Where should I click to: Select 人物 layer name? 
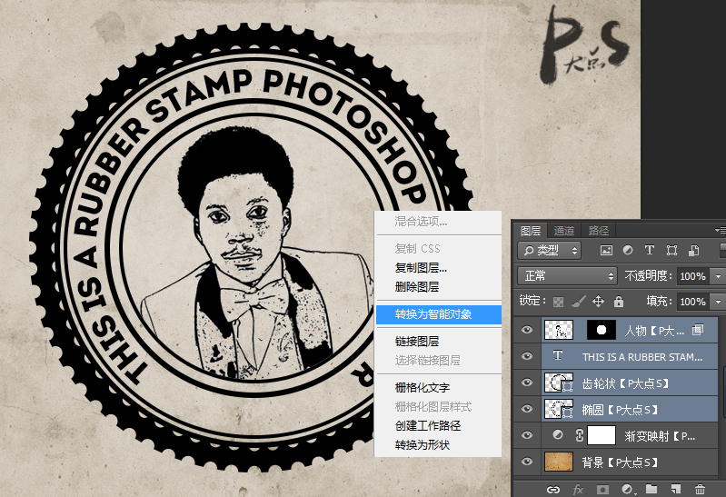654,331
